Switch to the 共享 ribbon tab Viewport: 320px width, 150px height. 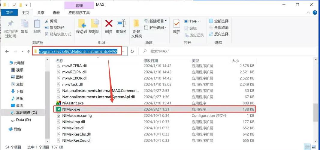[x=41, y=13]
